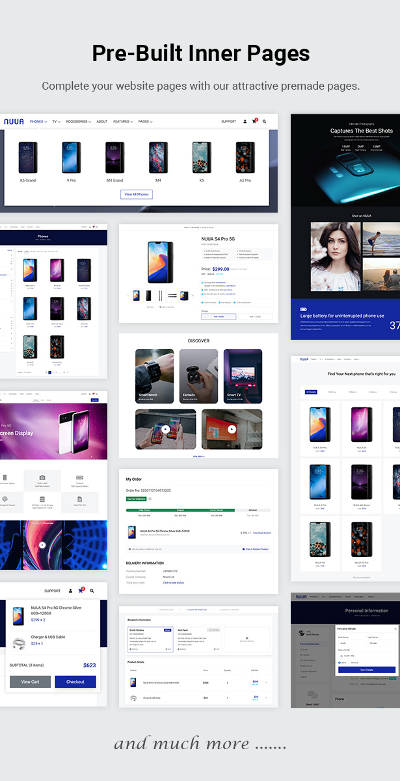This screenshot has height=781, width=400.
Task: Play the right video in the Discover section
Action: (x=232, y=429)
